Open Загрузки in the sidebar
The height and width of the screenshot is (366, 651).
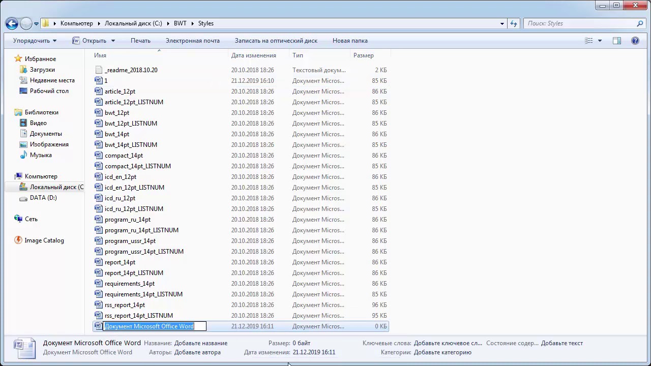pos(42,70)
